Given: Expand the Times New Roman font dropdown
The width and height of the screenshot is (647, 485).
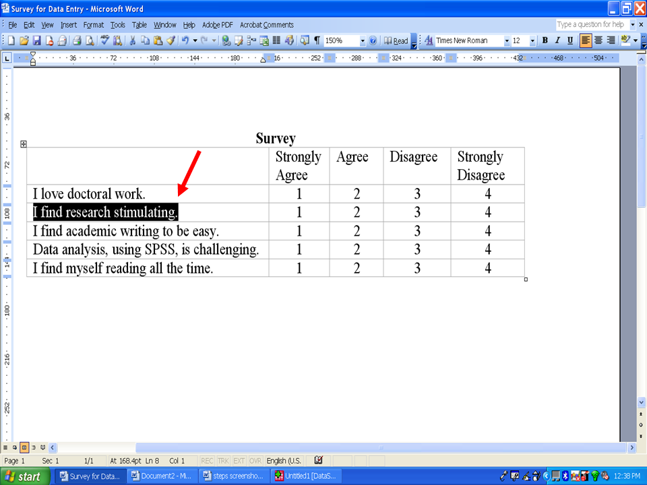Looking at the screenshot, I should pyautogui.click(x=507, y=40).
